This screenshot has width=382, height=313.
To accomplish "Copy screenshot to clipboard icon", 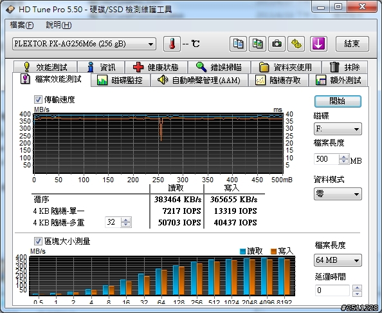I will pyautogui.click(x=257, y=44).
